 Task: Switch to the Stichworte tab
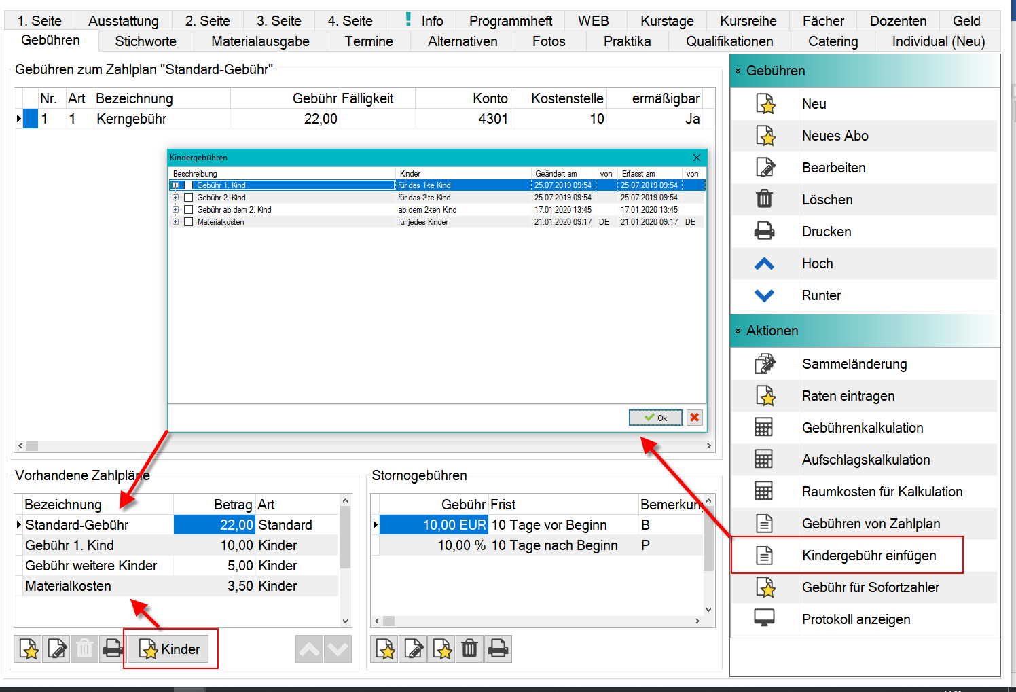pos(146,41)
